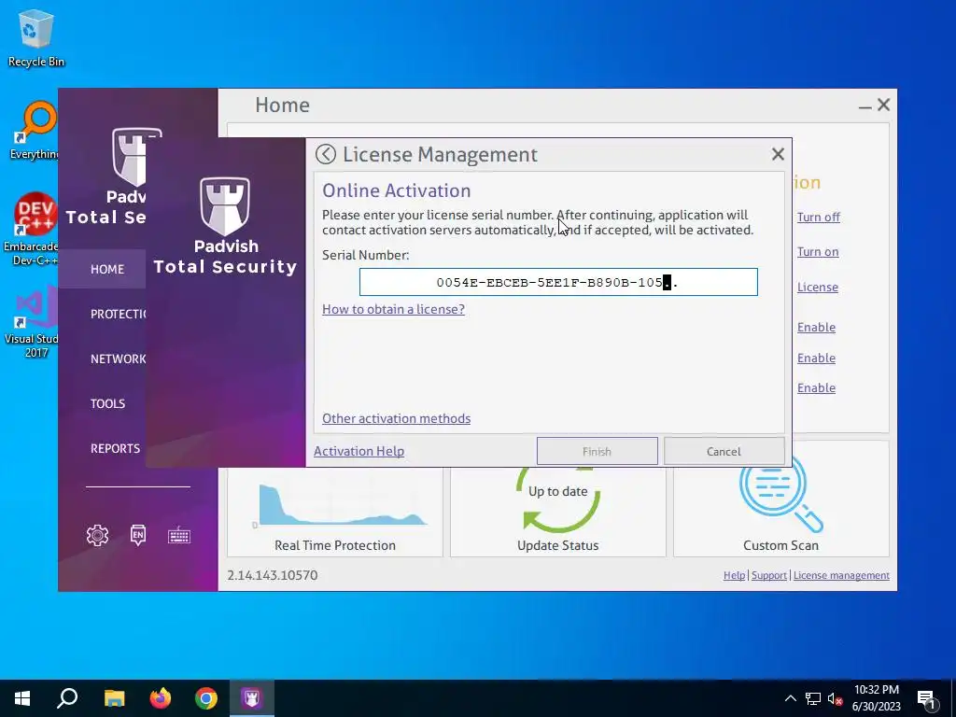Open network tray icon
Screen dimensions: 956x717
point(813,698)
